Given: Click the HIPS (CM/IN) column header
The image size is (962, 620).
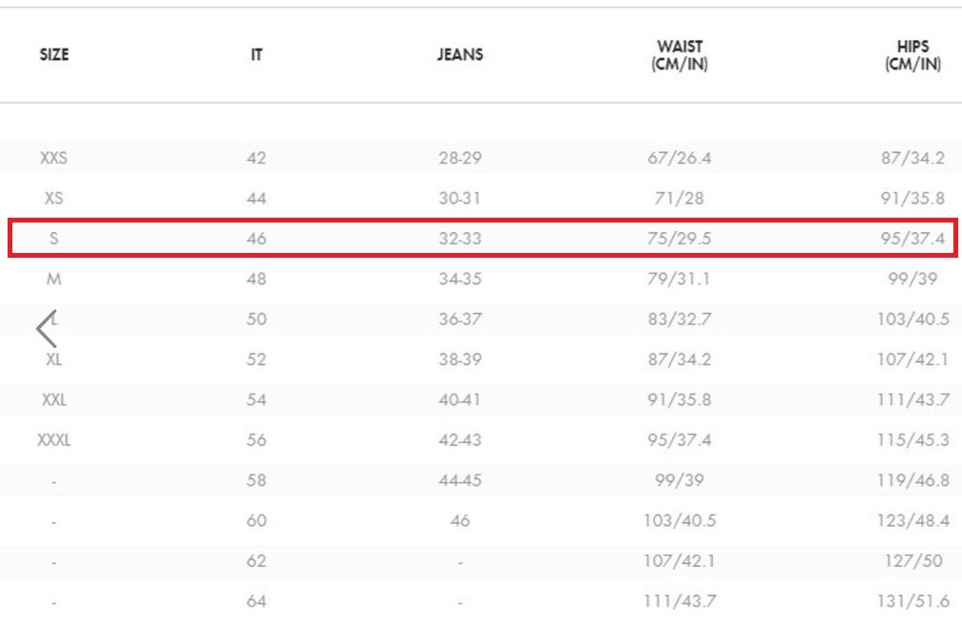Looking at the screenshot, I should click(913, 55).
